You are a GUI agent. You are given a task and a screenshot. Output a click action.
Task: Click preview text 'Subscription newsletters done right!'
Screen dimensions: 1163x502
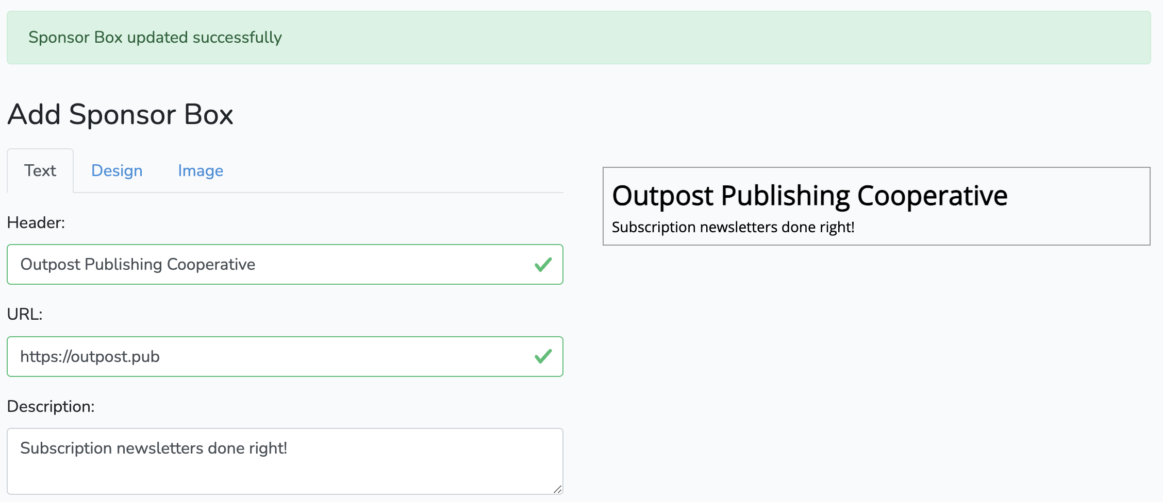[x=733, y=227]
